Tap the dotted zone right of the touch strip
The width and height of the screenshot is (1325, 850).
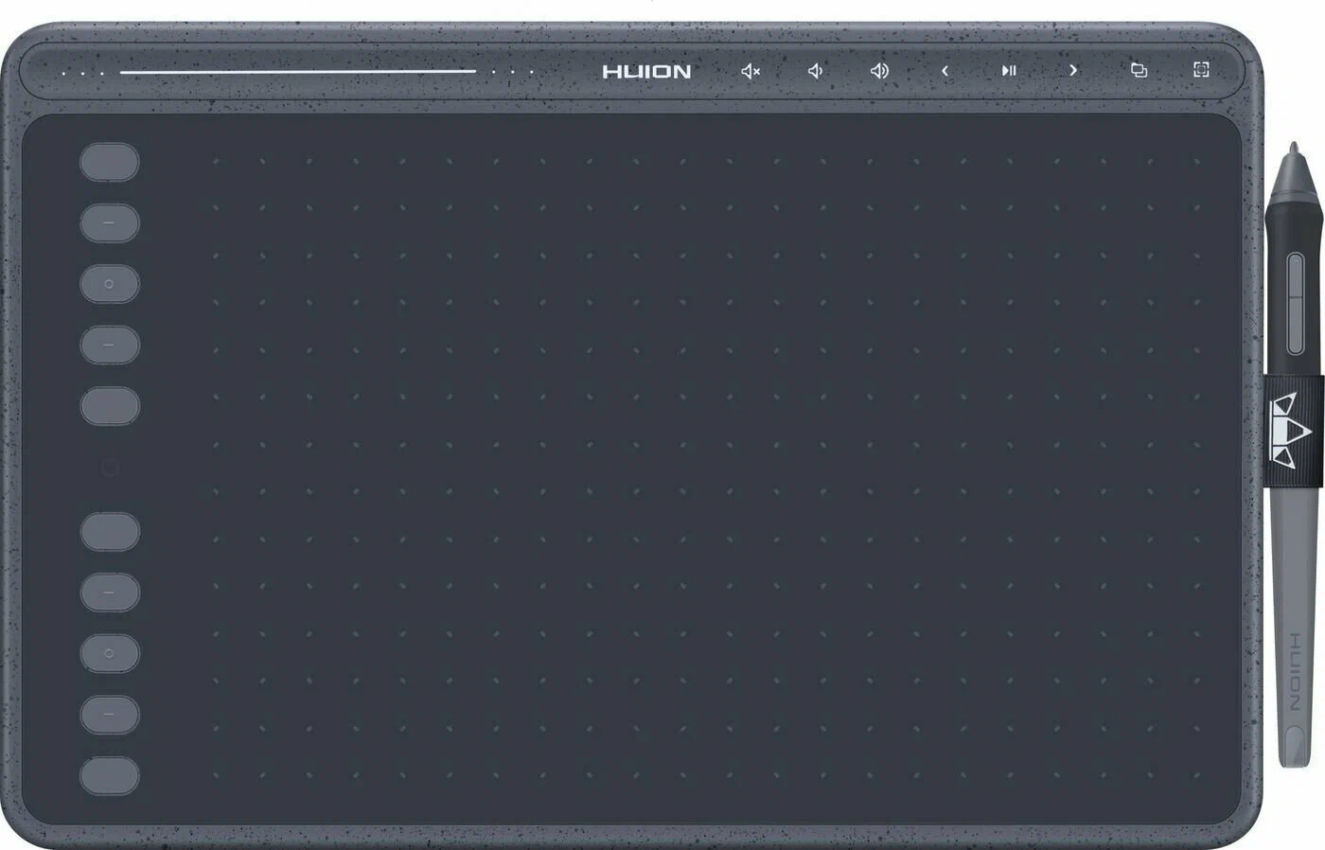coord(511,71)
